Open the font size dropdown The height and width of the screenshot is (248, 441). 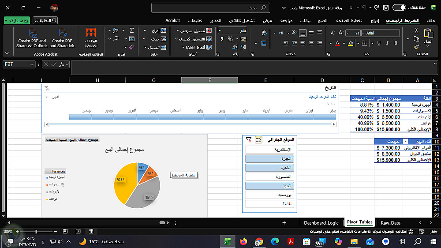coord(348,33)
